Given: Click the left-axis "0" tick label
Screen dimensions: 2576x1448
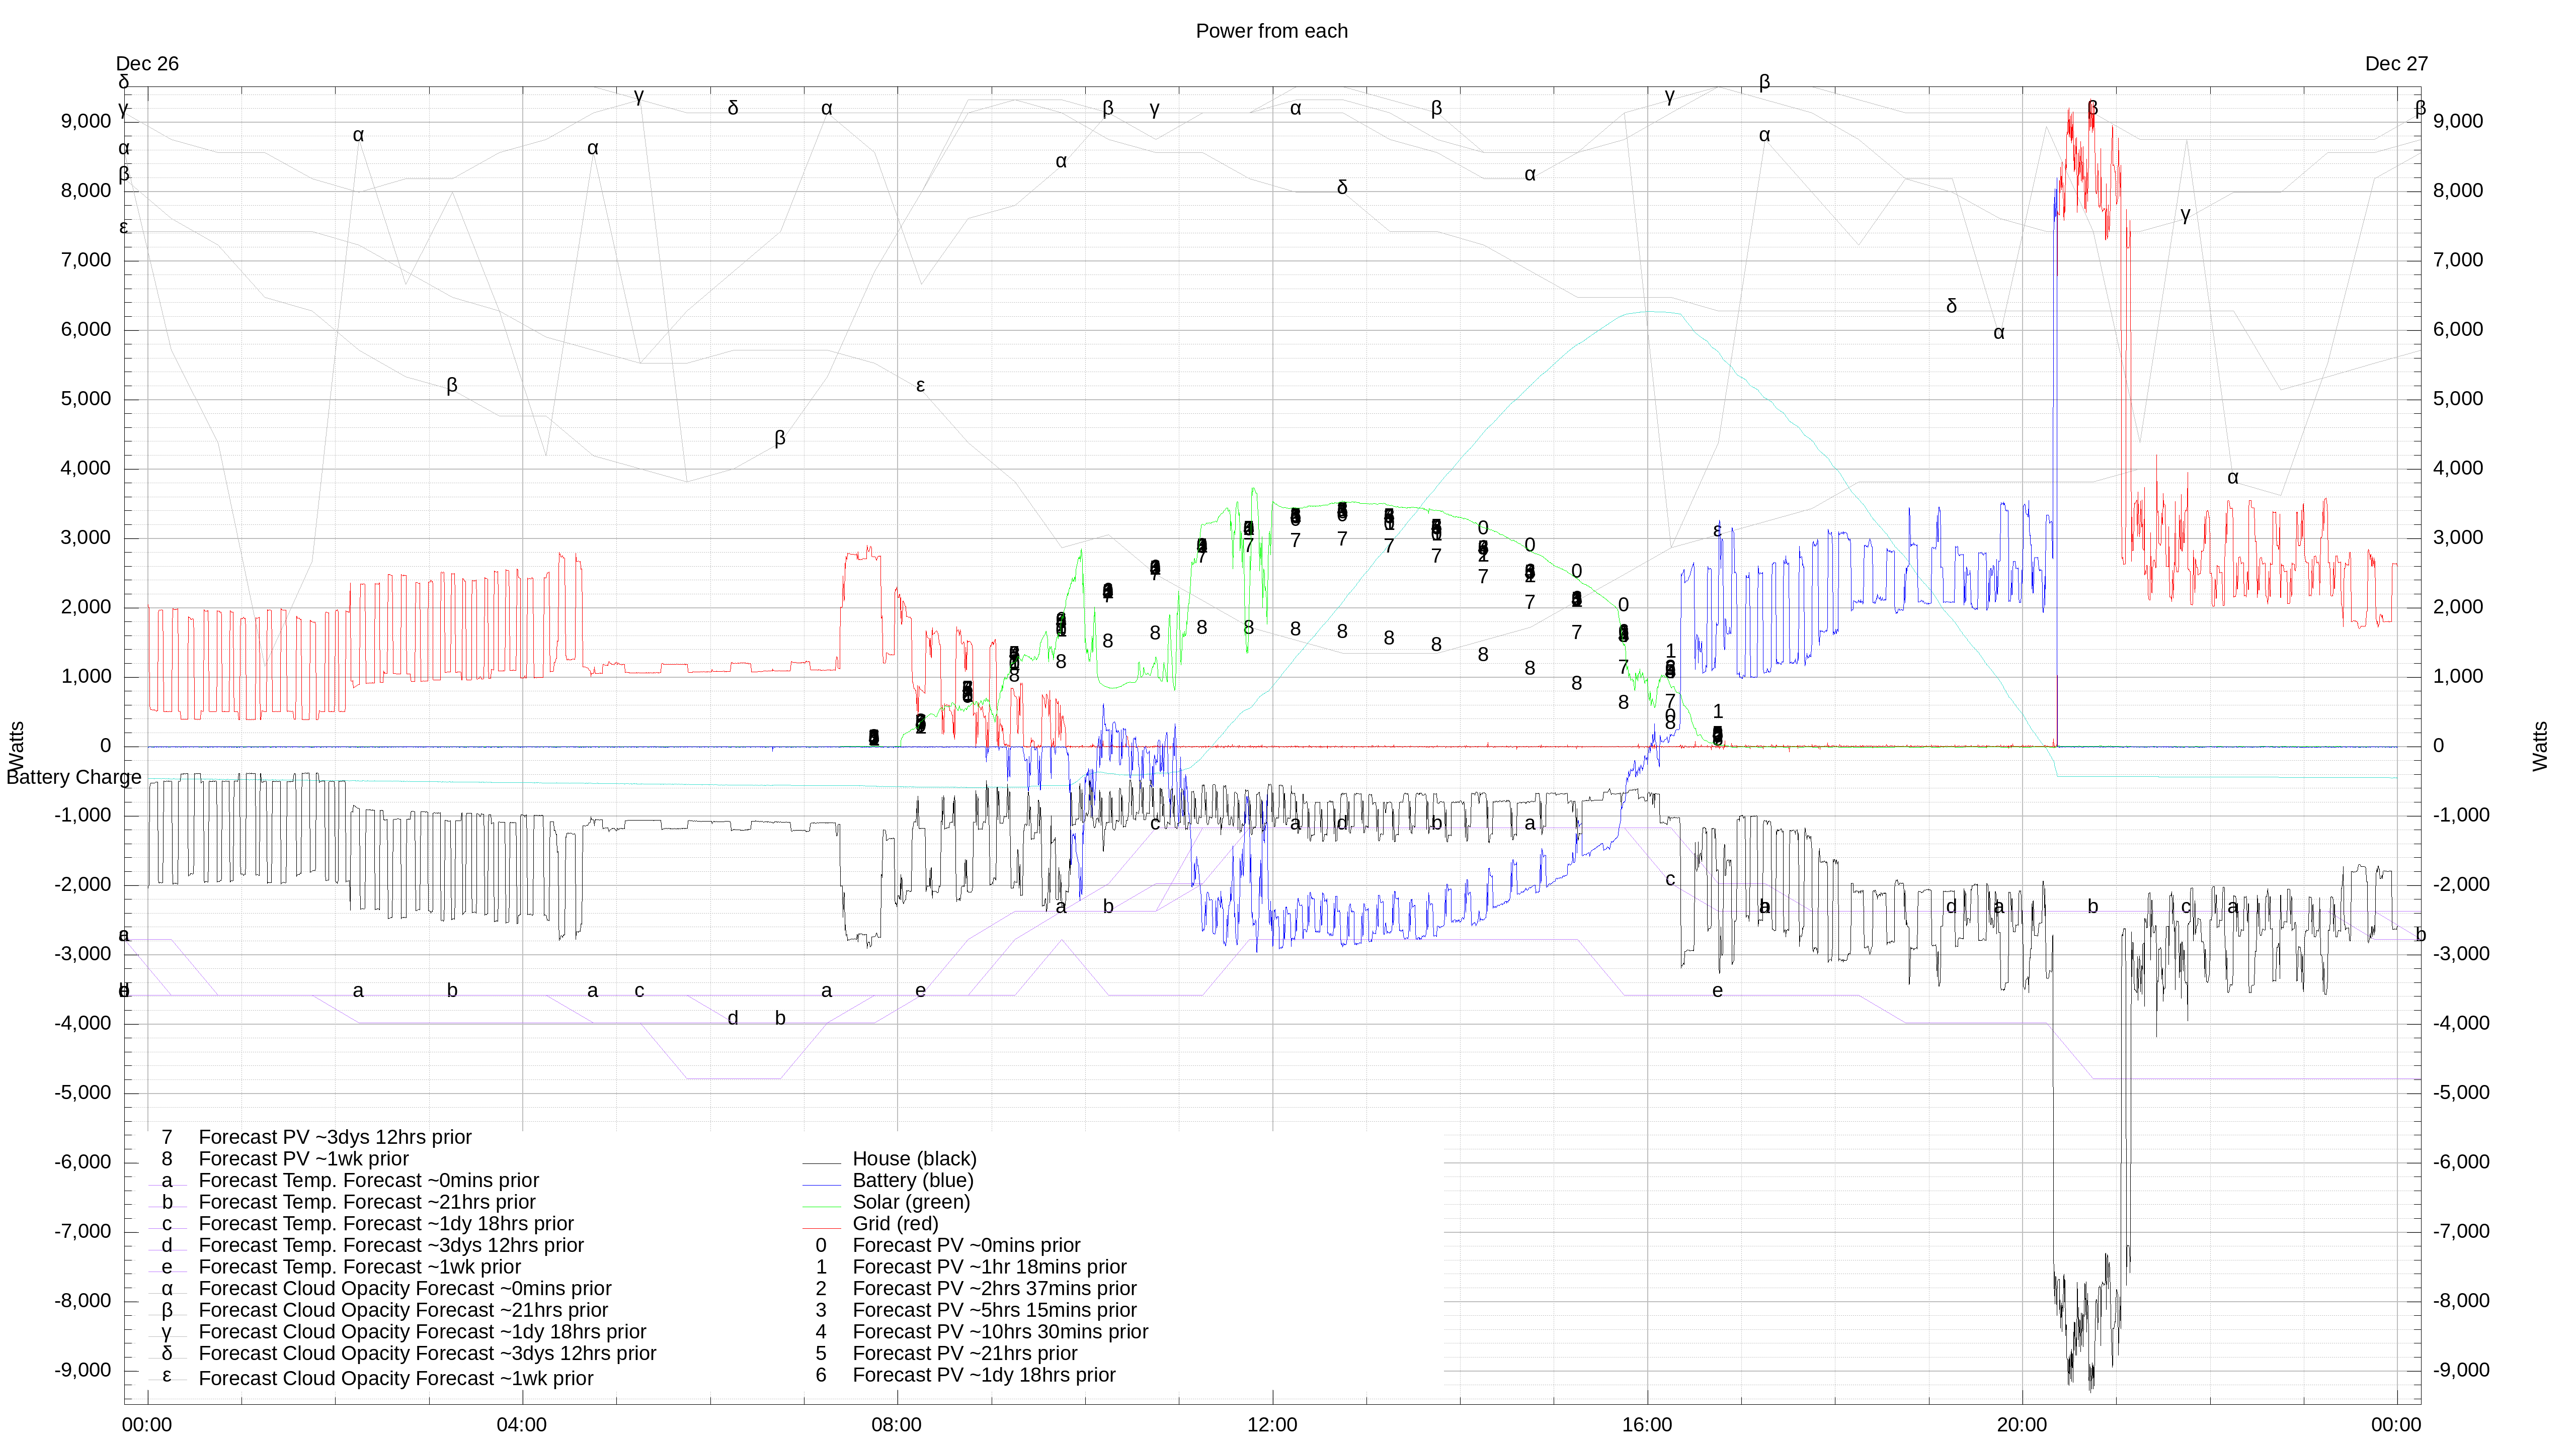Looking at the screenshot, I should tap(106, 747).
